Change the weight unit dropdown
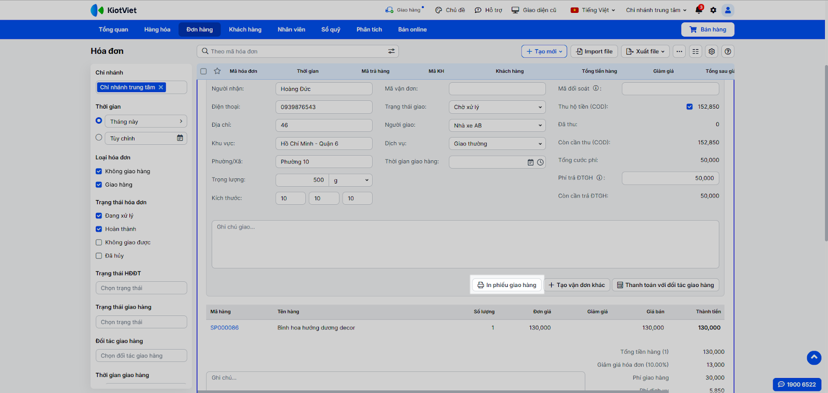Screen dimensions: 828x393 (x=351, y=180)
